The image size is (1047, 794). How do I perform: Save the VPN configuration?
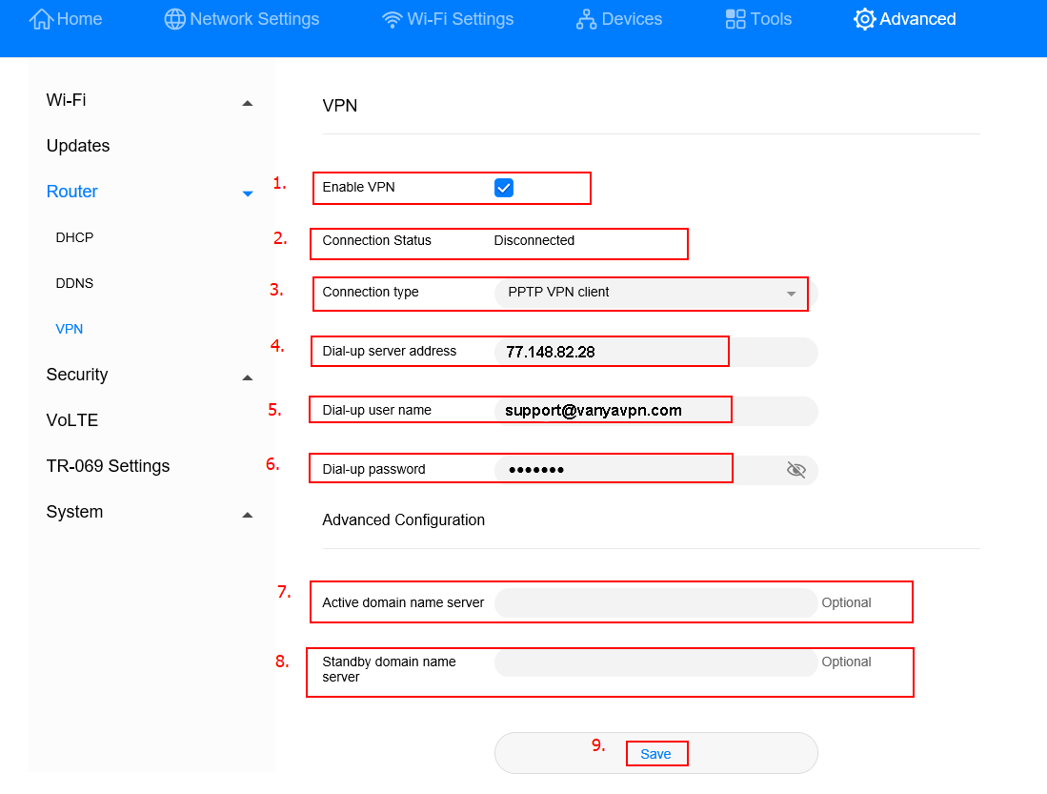(655, 754)
